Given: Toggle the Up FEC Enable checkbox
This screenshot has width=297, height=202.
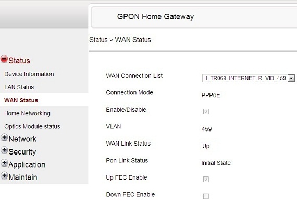Looking at the screenshot, I should [206, 179].
